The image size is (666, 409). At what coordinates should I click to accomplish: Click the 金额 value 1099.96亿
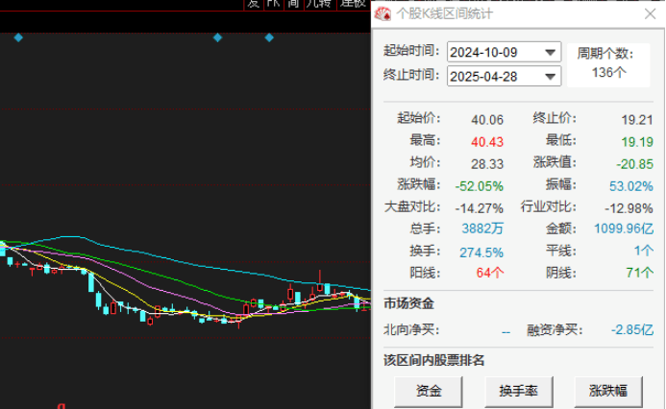pos(624,229)
